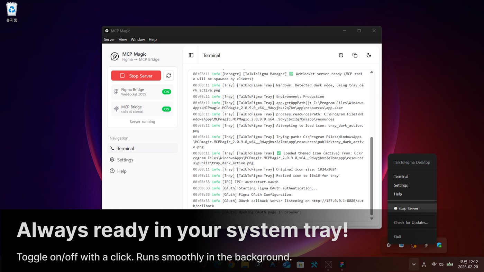
Task: Switch to dark mode with moon icon
Action: click(369, 55)
